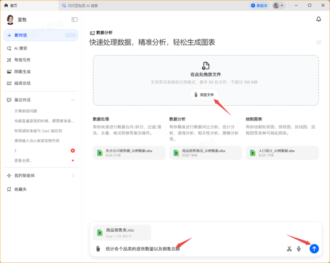Click the 最近对话 chat bubble icon
Image resolution: width=330 pixels, height=263 pixels.
point(9,100)
